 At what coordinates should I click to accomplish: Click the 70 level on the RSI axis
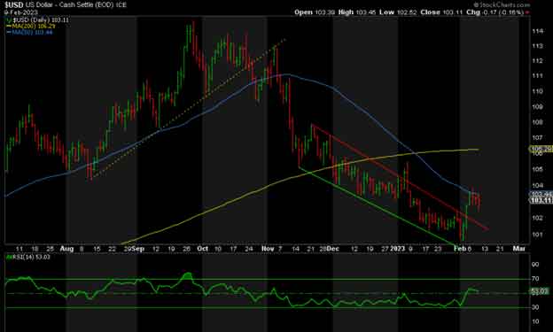535,279
